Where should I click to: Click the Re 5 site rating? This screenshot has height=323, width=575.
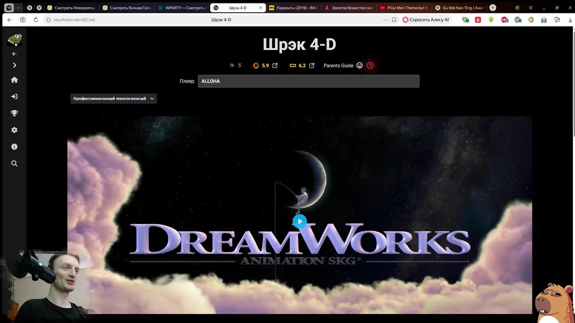click(x=235, y=65)
